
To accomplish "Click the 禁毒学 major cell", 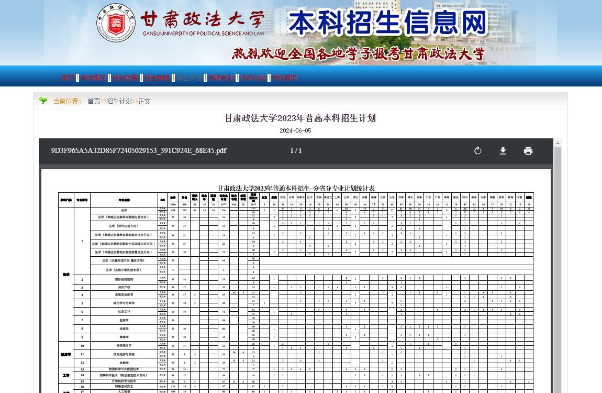I will 124,337.
